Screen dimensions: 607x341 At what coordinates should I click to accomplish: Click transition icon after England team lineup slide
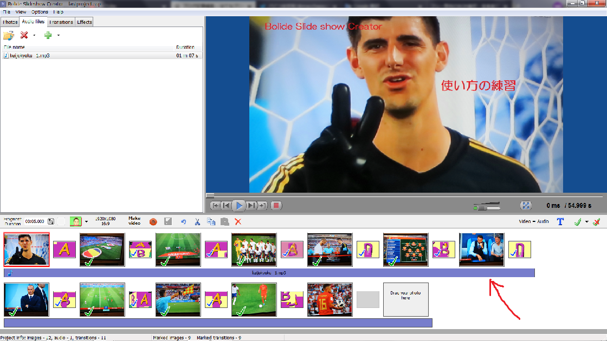click(292, 250)
